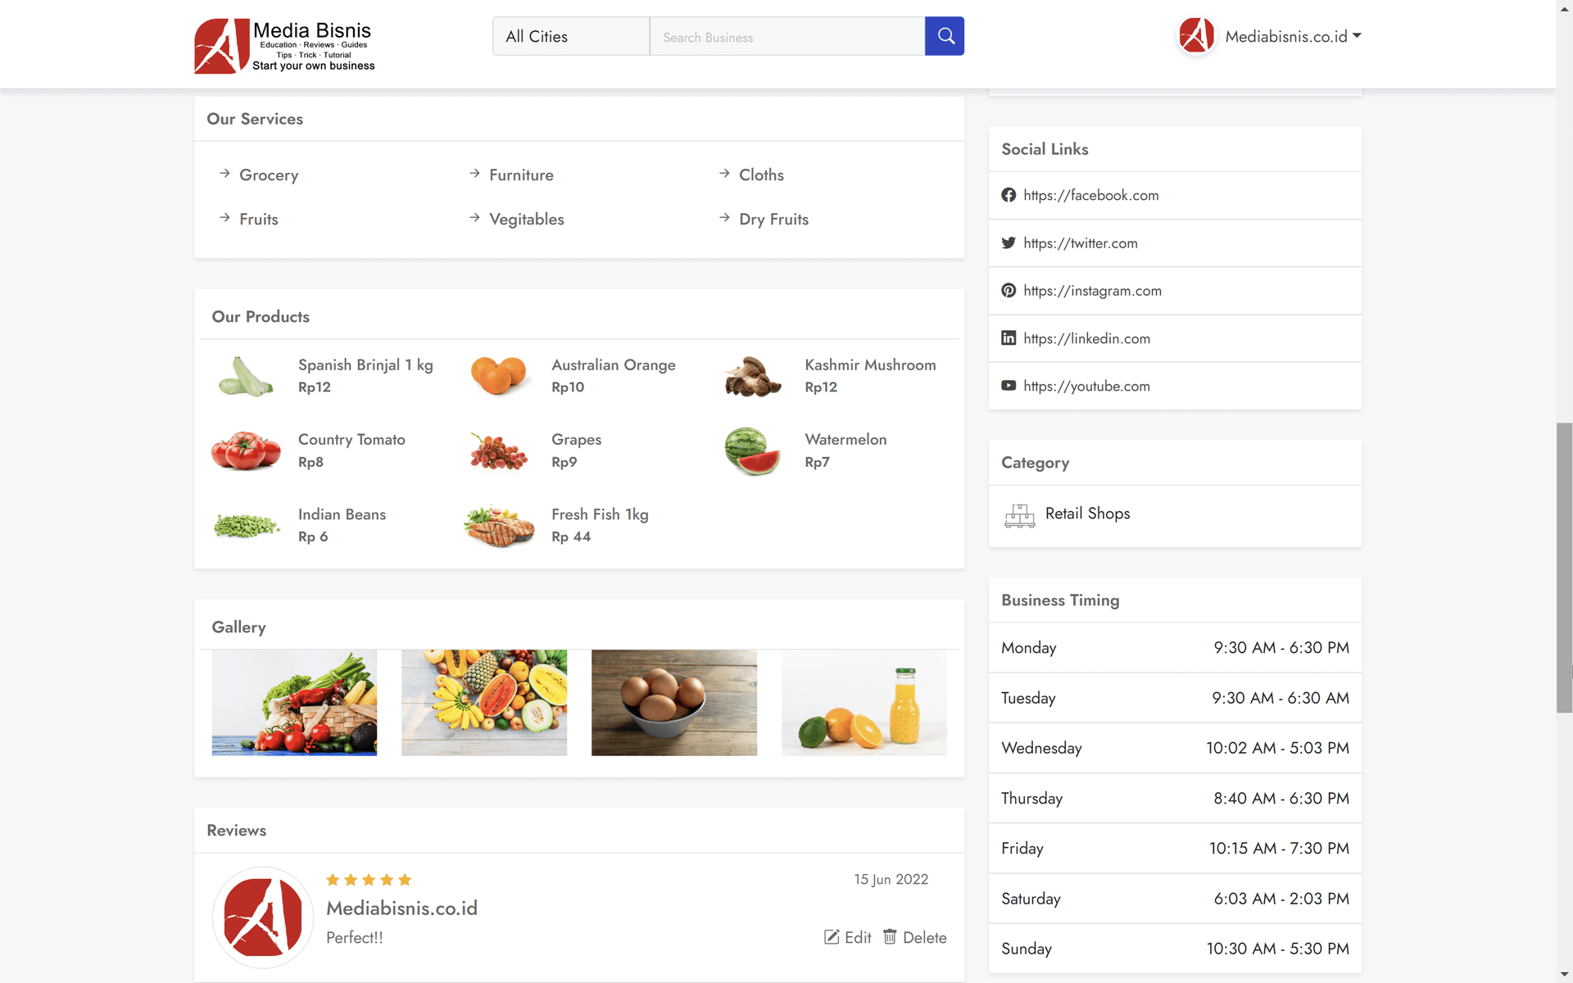Image resolution: width=1573 pixels, height=983 pixels.
Task: Open the All Cities dropdown
Action: (571, 37)
